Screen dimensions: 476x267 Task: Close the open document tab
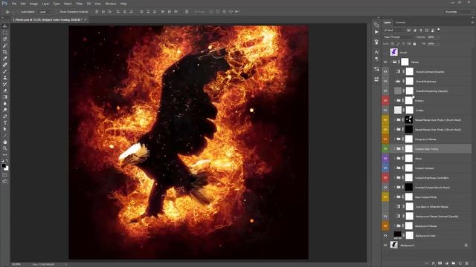[86, 20]
